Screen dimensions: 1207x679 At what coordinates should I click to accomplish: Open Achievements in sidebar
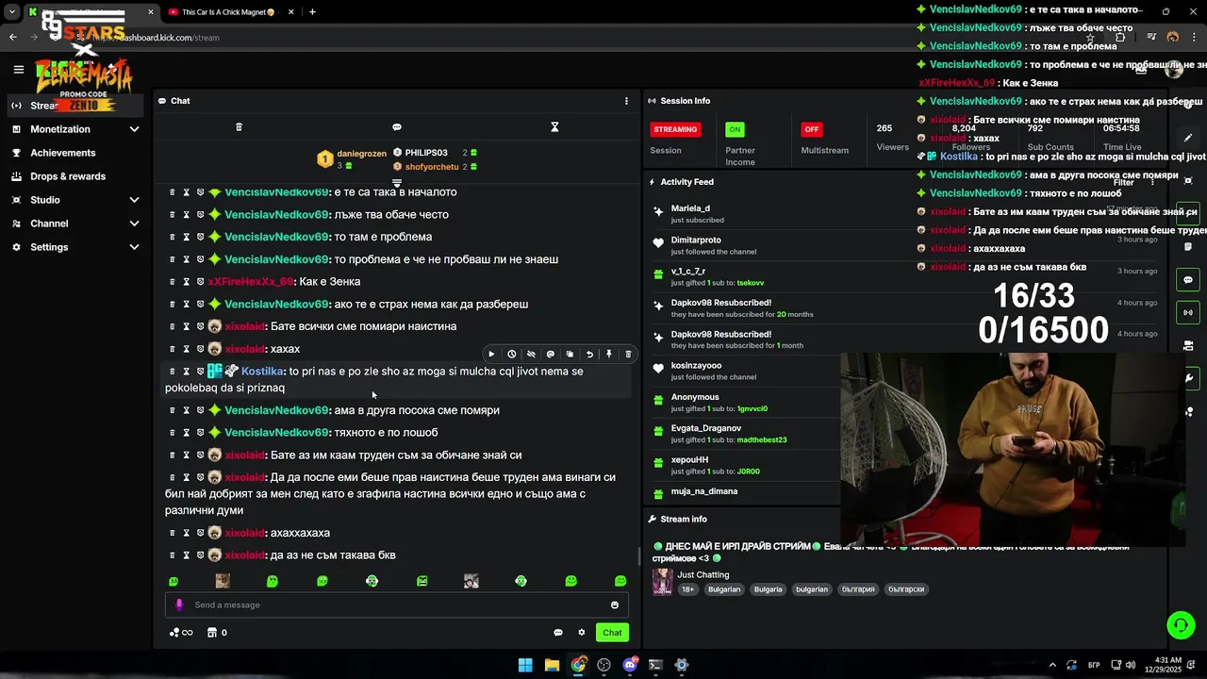coord(62,153)
